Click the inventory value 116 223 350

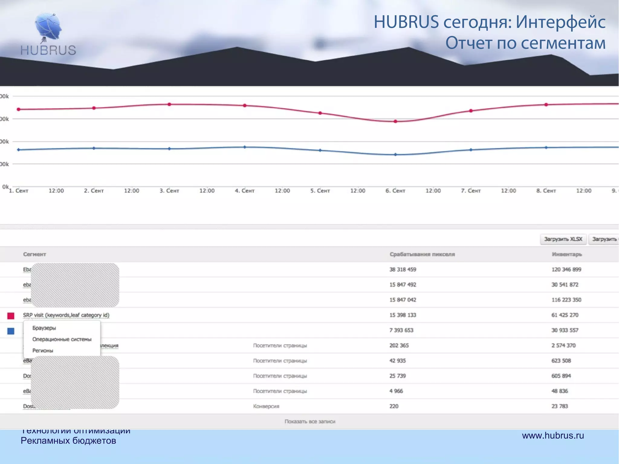point(566,300)
